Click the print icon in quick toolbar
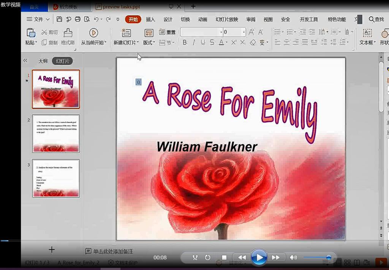The height and width of the screenshot is (270, 389). tap(78, 19)
